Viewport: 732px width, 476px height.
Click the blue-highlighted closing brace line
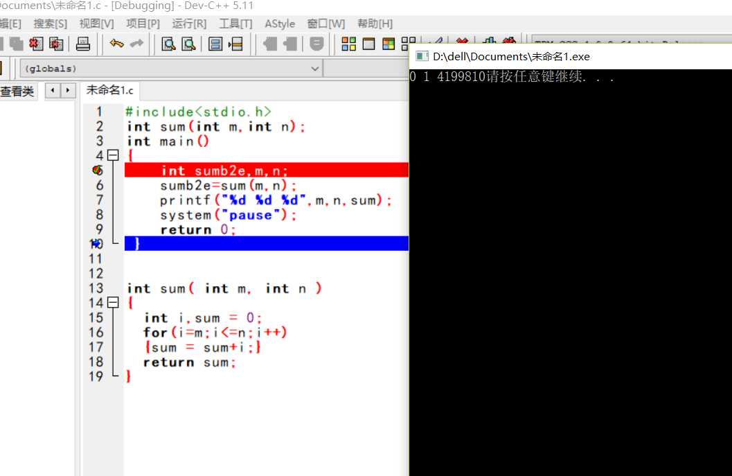pos(267,243)
